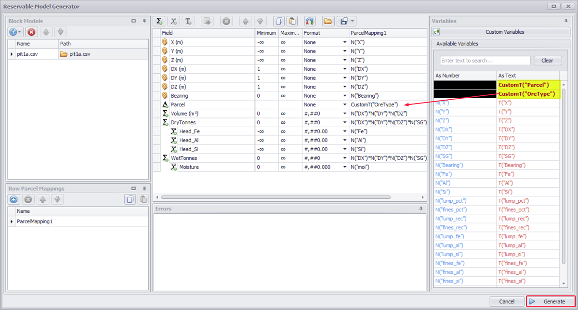Click the add sum field (sigma) toolbar icon
Image resolution: width=578 pixels, height=310 pixels.
(x=159, y=21)
